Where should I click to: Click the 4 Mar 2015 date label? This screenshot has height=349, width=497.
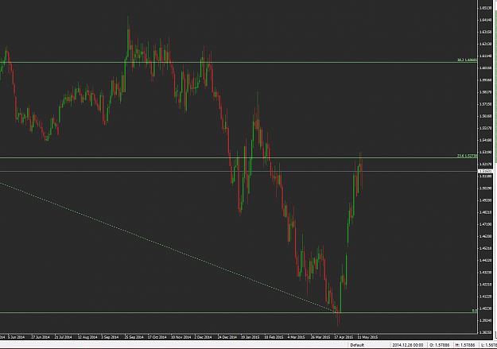coord(296,337)
